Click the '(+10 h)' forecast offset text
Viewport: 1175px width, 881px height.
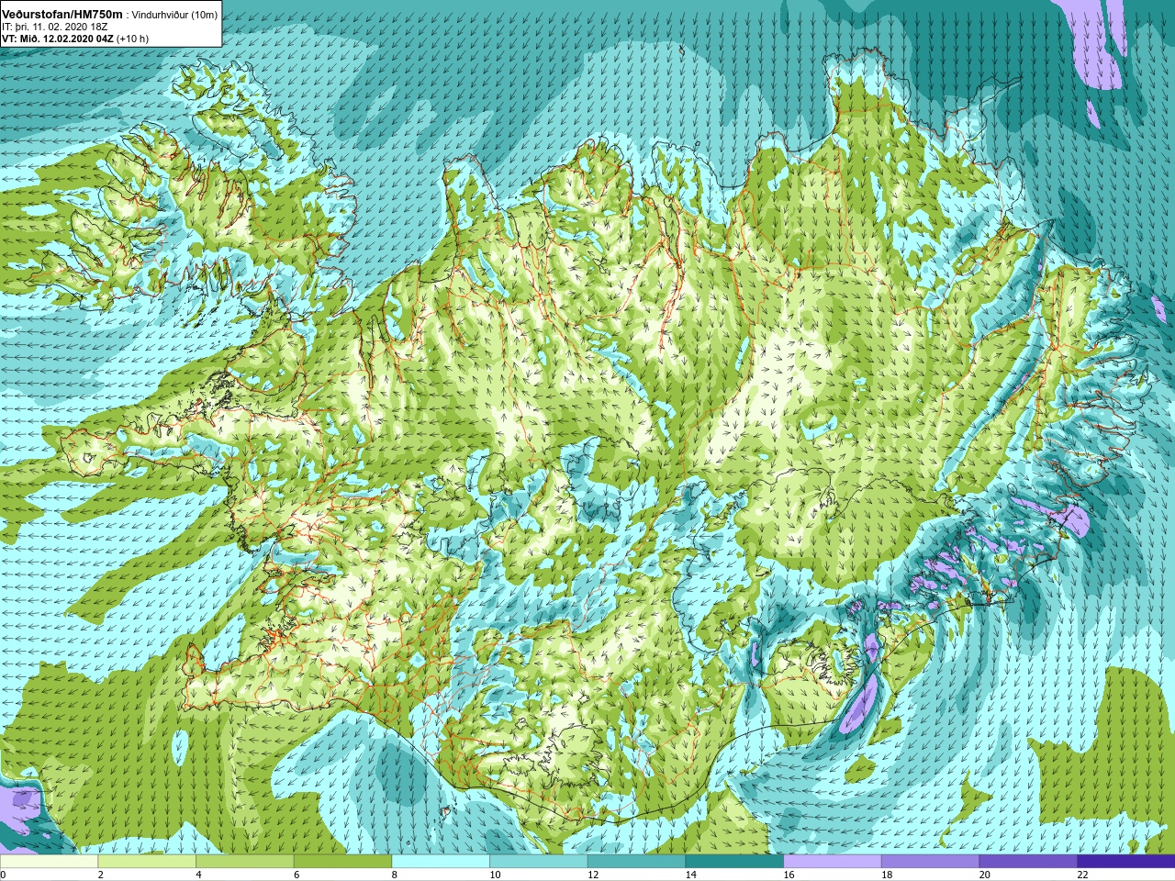133,39
